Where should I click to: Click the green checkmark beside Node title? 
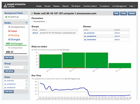(x=32, y=13)
